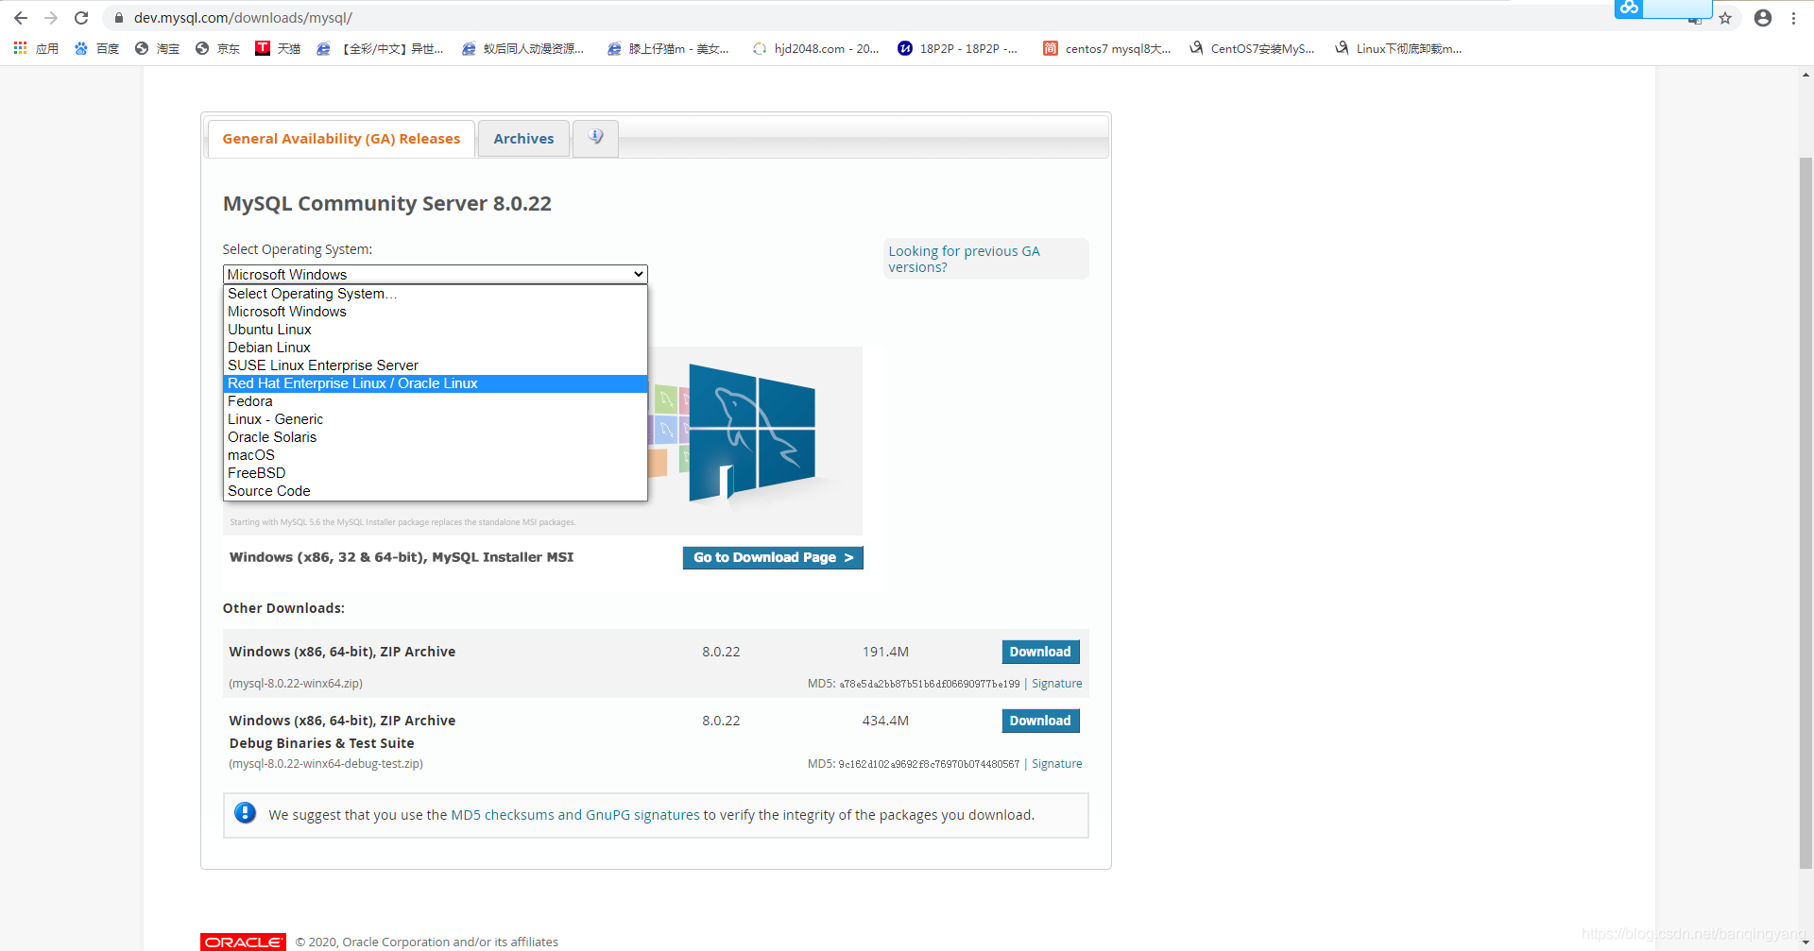Open the 膝上仔猫m bookmark
This screenshot has width=1814, height=951.
point(668,48)
